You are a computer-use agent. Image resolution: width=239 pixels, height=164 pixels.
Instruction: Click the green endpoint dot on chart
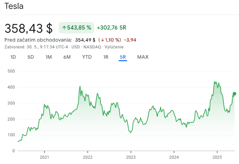tap(234, 94)
